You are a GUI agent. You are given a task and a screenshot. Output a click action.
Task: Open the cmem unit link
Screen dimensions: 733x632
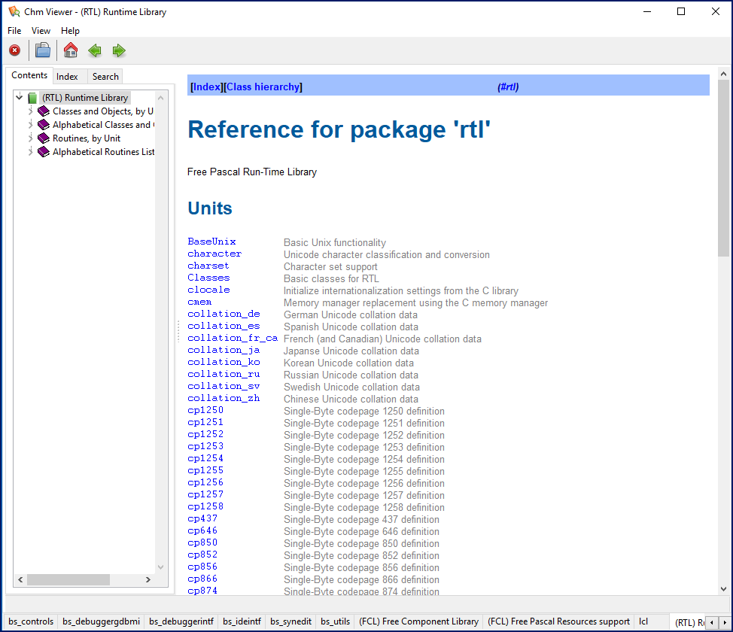tap(199, 302)
